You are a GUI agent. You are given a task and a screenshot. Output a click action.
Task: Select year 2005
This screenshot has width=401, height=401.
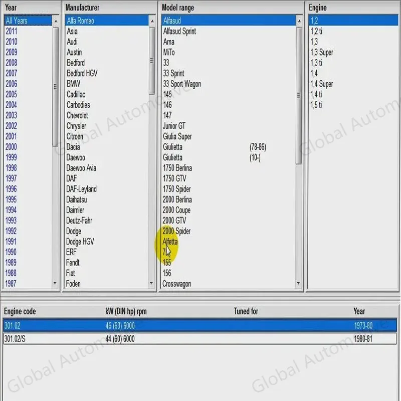click(12, 94)
